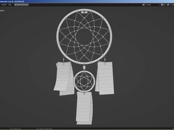
Task: Click the new scene icon
Action: 162,5
